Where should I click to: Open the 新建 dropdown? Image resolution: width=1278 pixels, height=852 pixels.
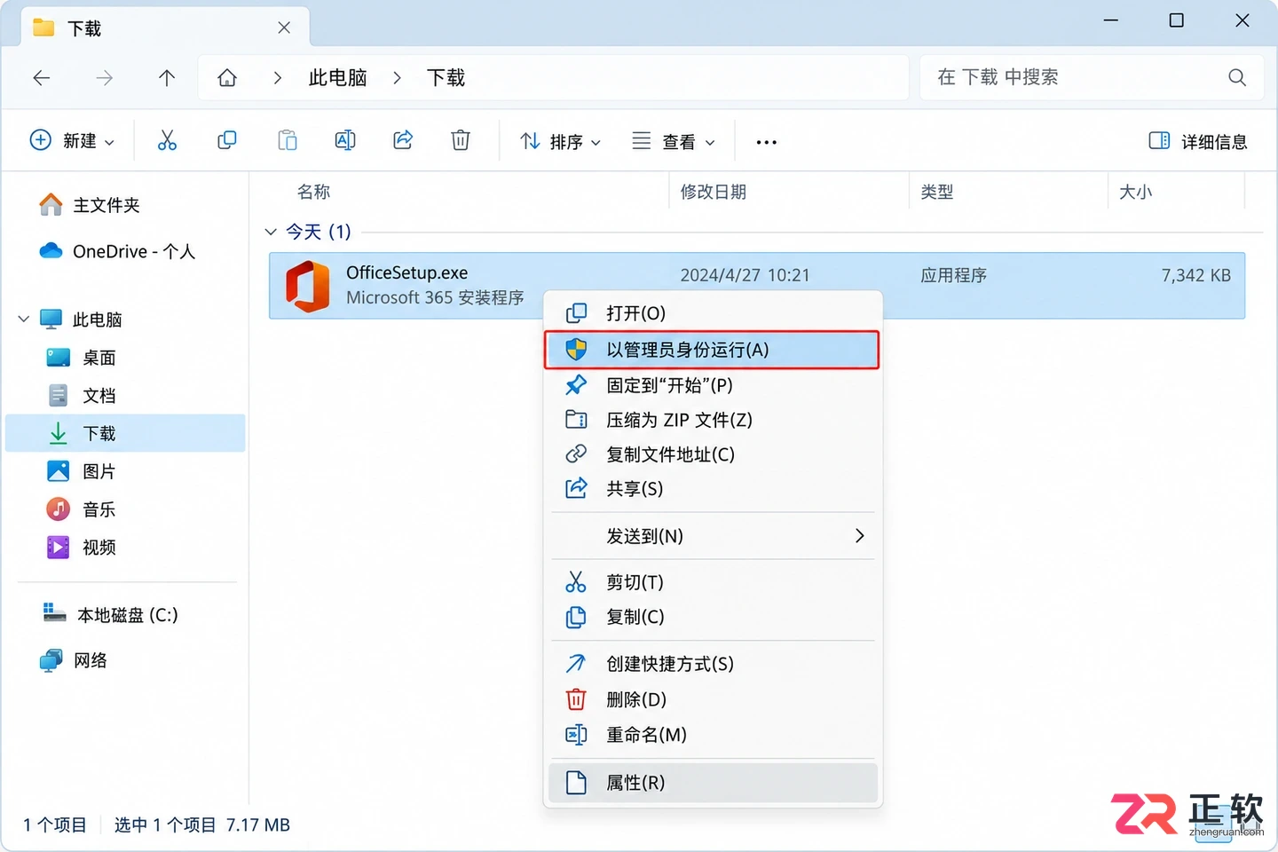[73, 141]
